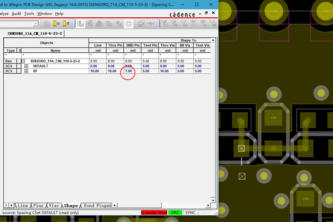Open the toolbar combo box dropdown arrow
The height and width of the screenshot is (222, 333).
tap(36, 24)
